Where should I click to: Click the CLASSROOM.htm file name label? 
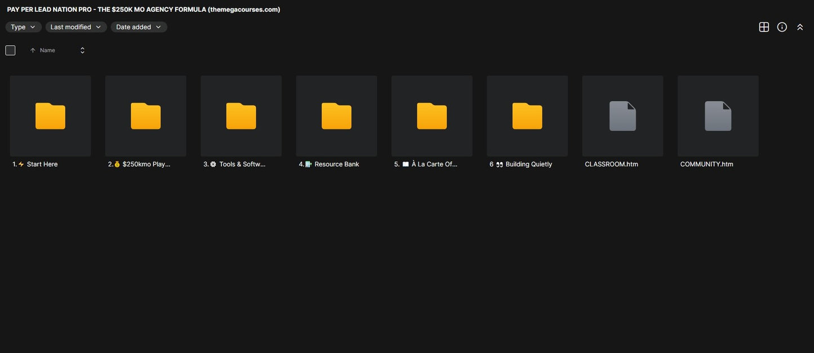tap(611, 164)
